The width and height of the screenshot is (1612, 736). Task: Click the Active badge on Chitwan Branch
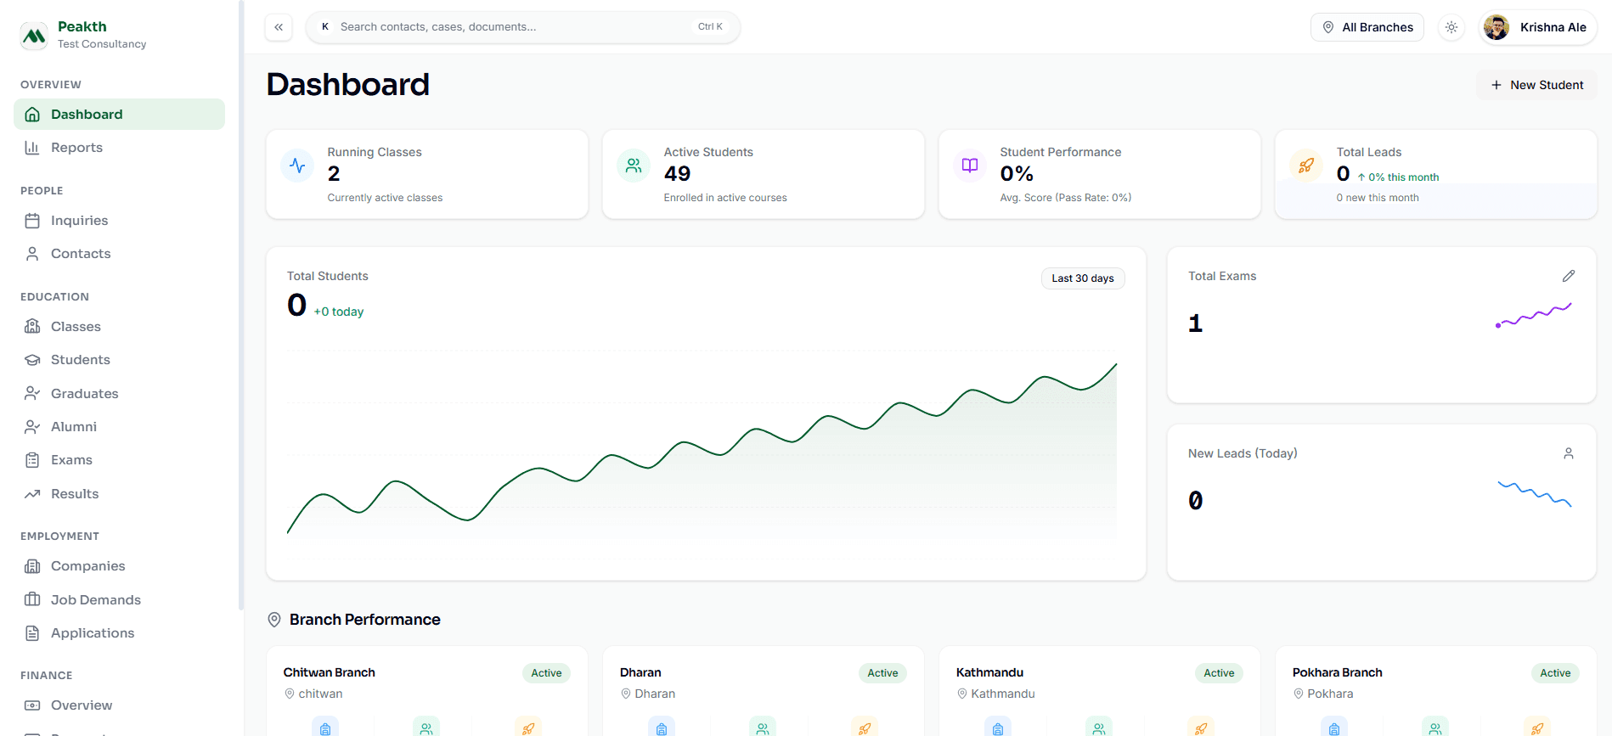(546, 673)
